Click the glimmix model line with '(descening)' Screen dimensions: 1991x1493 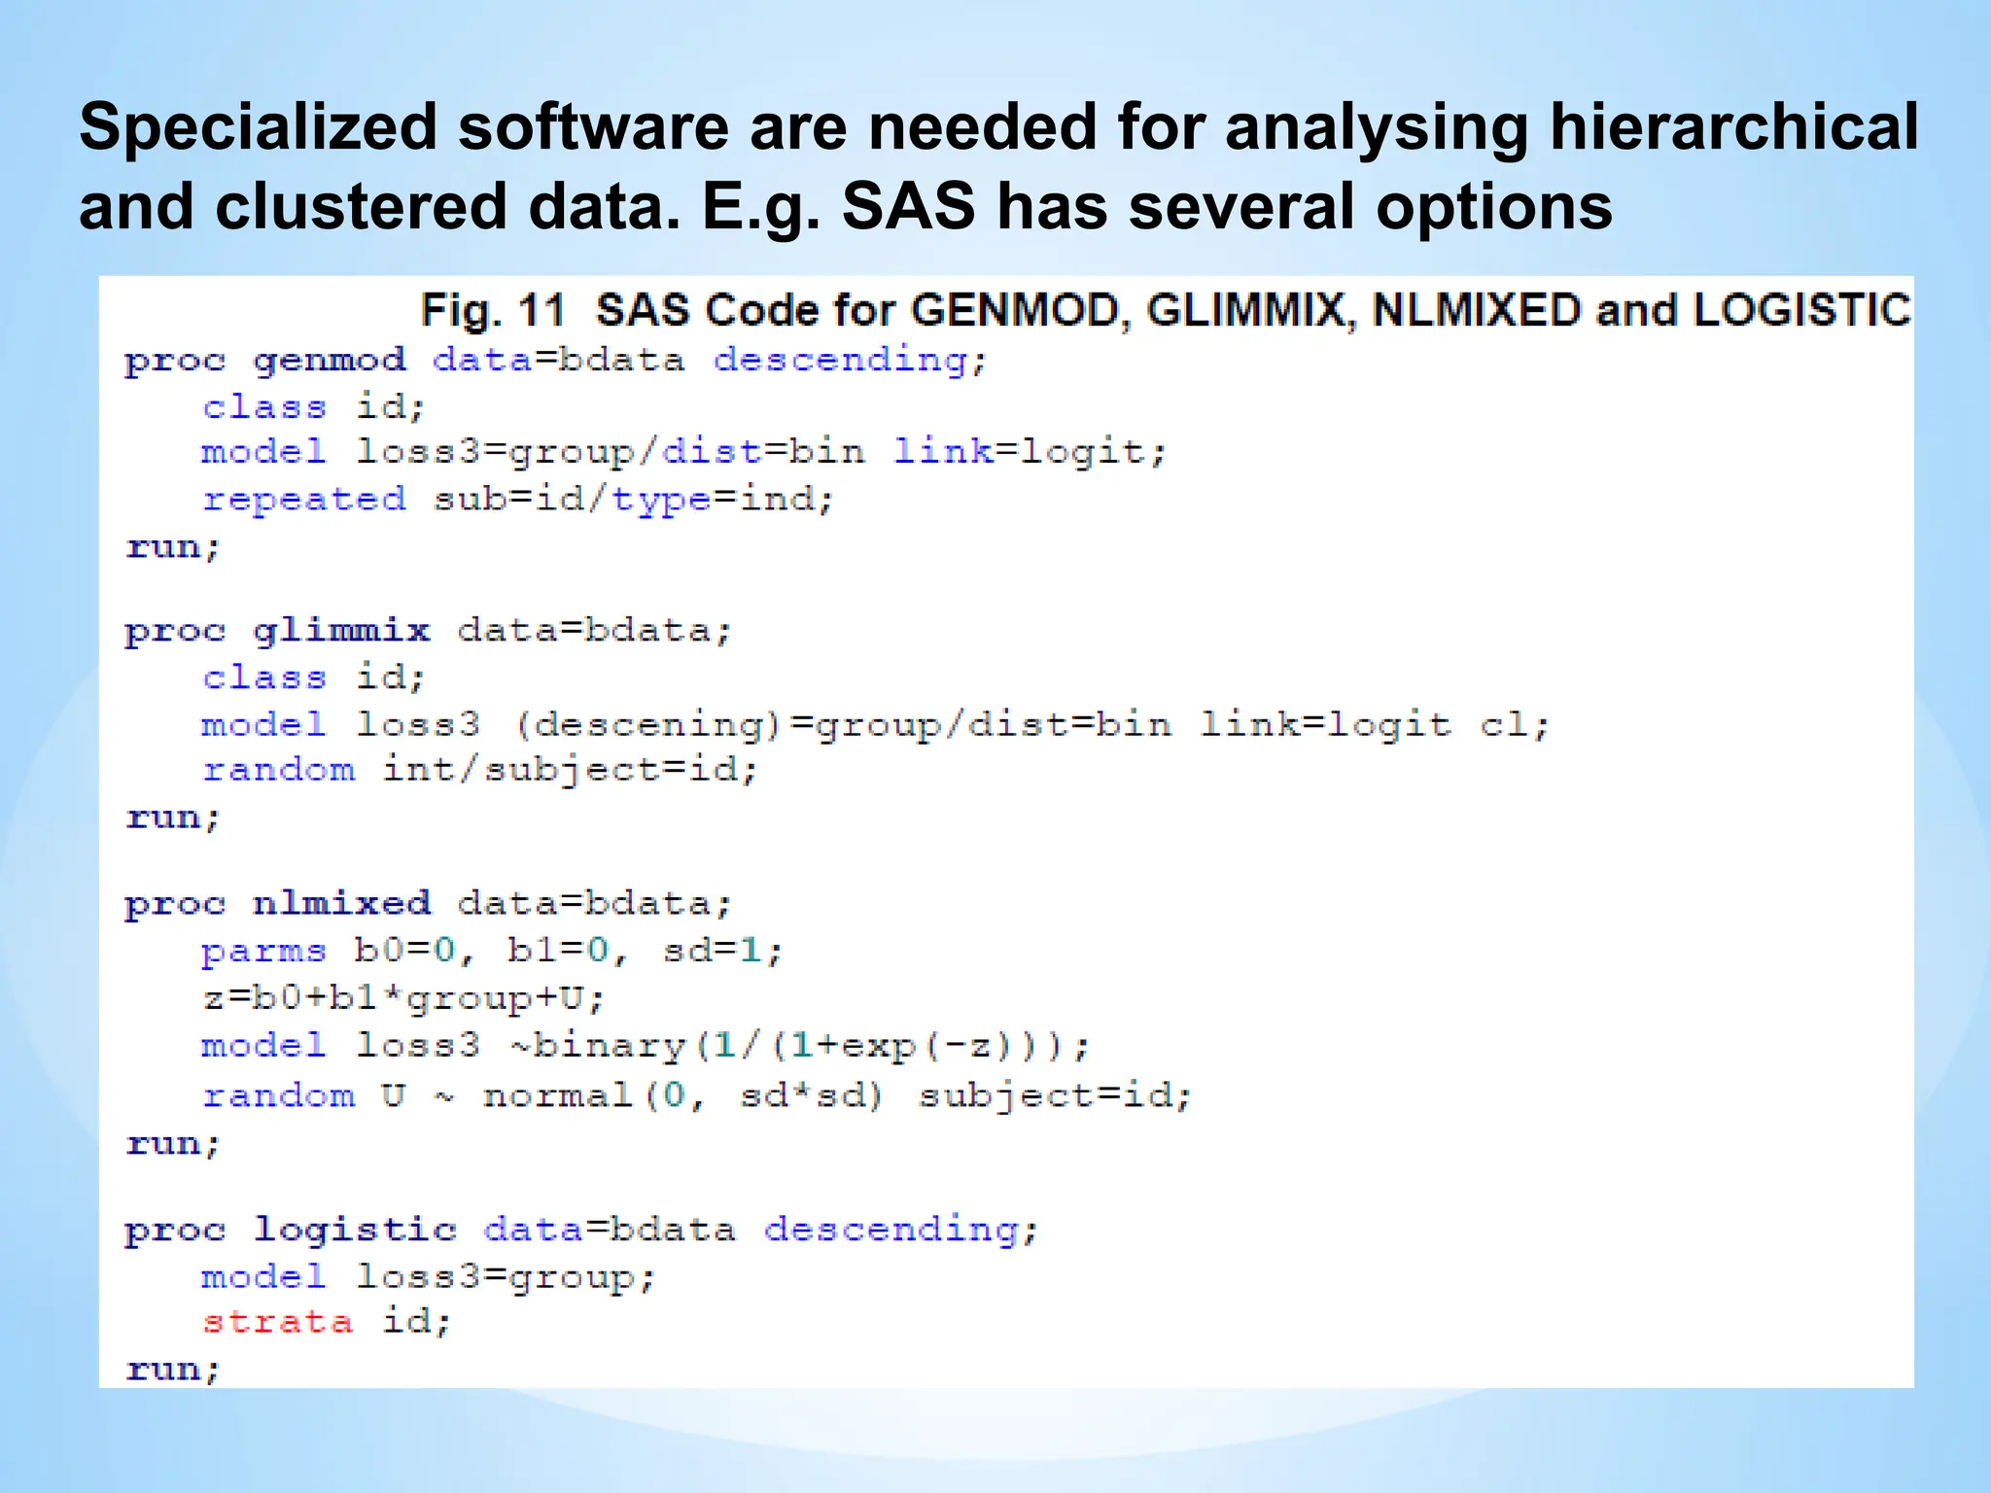875,725
